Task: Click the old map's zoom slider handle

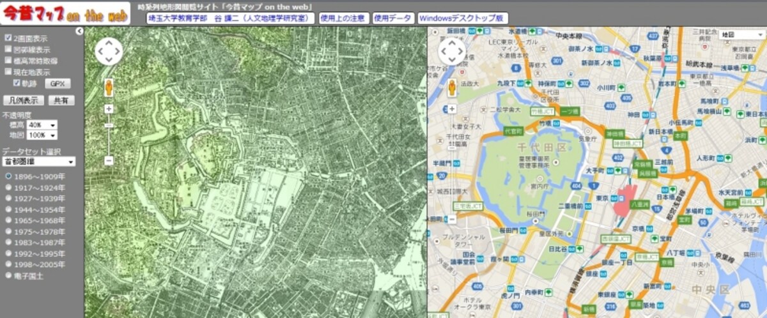Action: (109, 125)
